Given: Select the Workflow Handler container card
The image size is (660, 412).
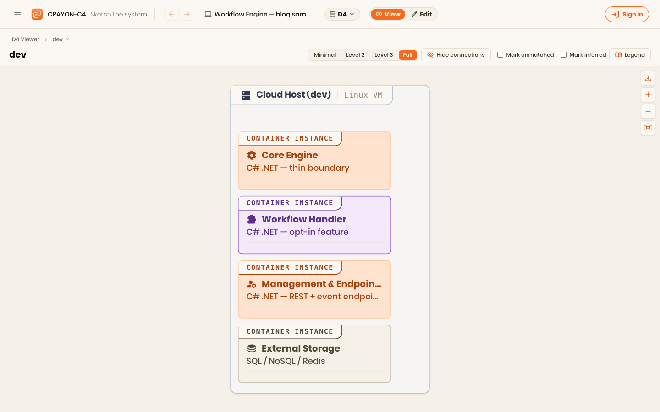Looking at the screenshot, I should pyautogui.click(x=314, y=225).
